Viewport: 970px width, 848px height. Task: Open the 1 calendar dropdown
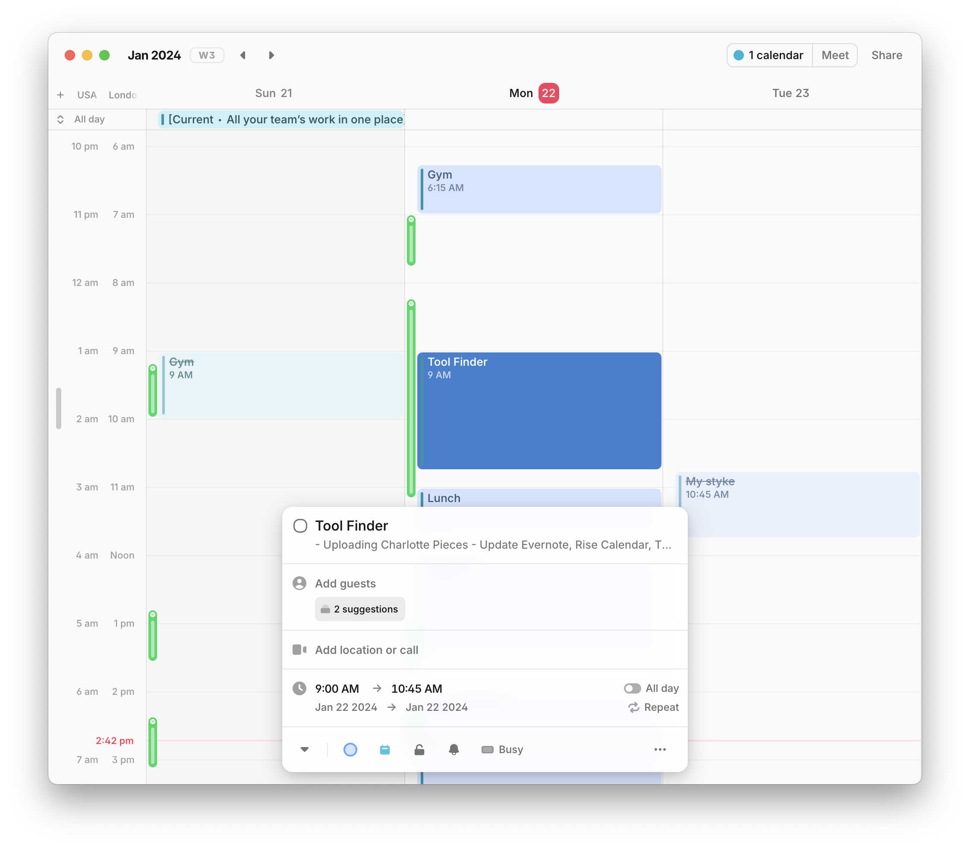pos(769,55)
